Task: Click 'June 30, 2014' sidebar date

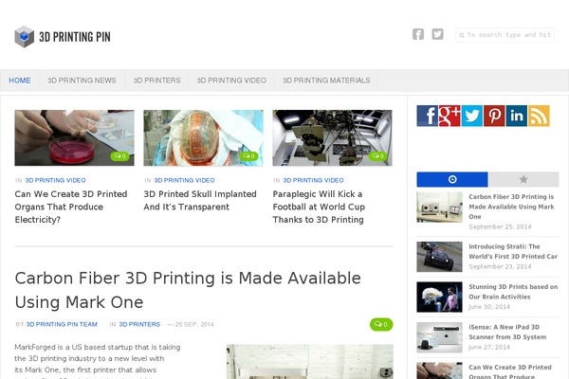Action: tap(489, 307)
